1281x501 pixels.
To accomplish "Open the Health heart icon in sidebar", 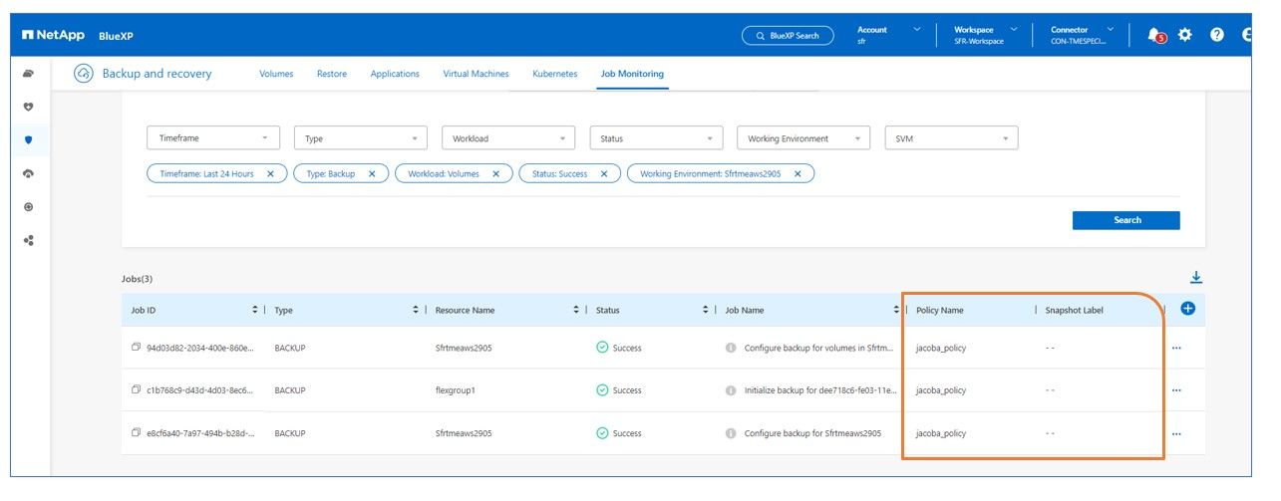I will point(28,106).
